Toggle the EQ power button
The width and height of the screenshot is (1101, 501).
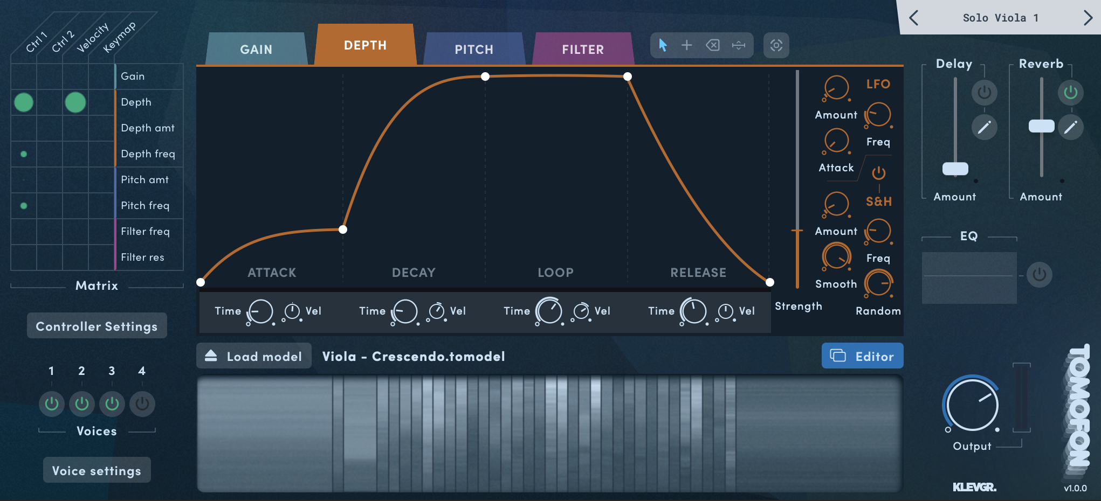pyautogui.click(x=1039, y=275)
